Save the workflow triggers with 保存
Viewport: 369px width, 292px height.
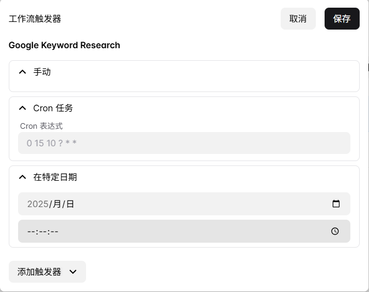click(x=342, y=19)
